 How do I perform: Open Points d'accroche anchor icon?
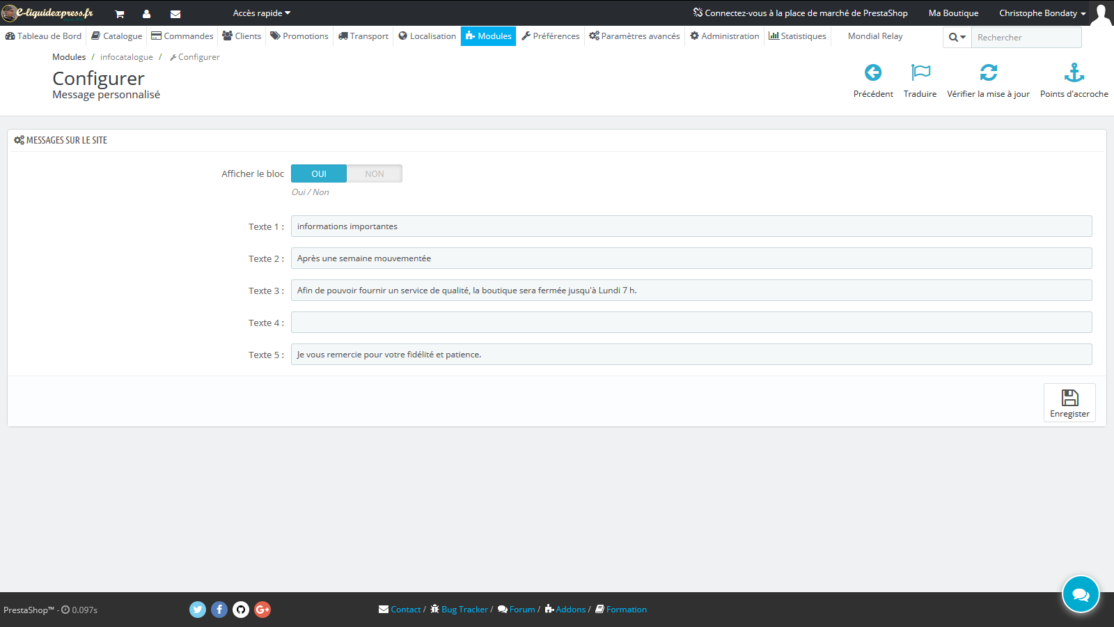tap(1074, 72)
